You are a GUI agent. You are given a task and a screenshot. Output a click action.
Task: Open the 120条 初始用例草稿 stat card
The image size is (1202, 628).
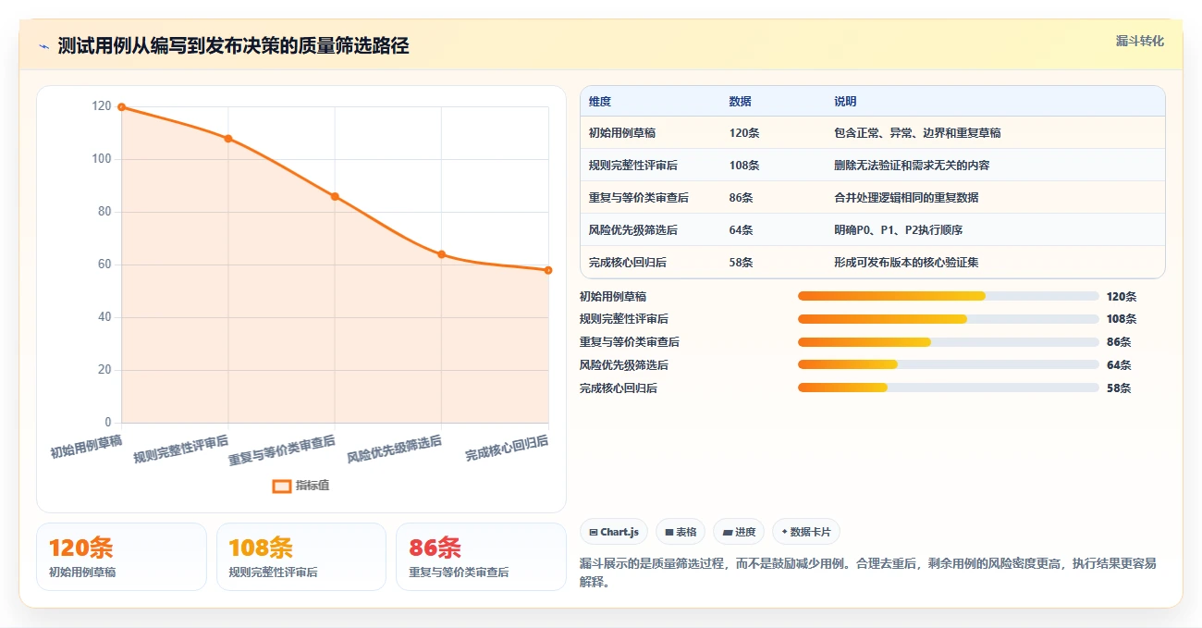[121, 557]
